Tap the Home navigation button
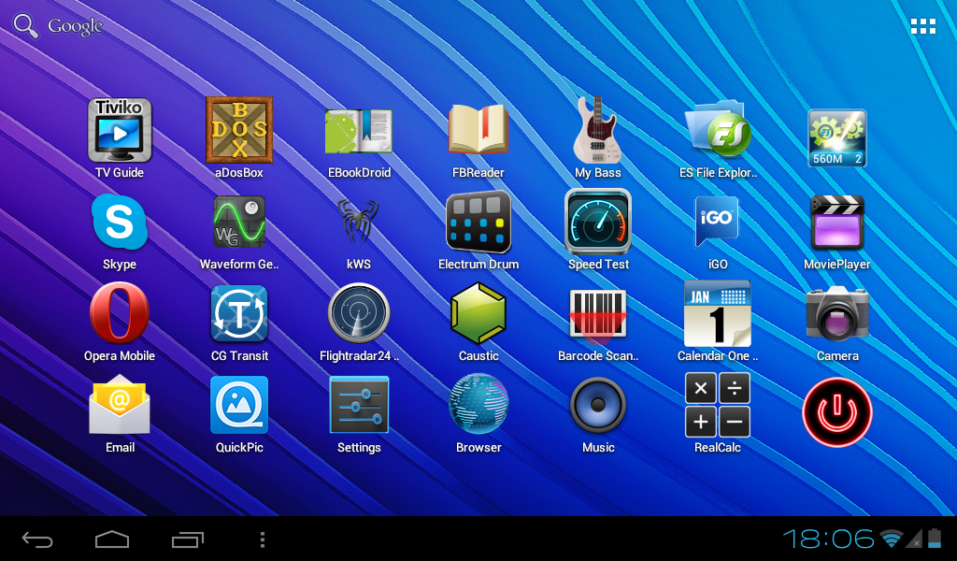957x561 pixels. click(112, 539)
